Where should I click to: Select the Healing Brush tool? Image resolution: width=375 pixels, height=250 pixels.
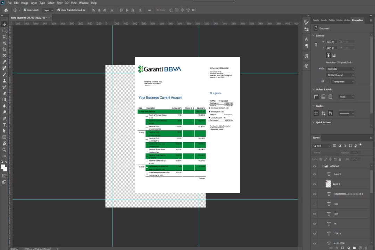point(4,68)
